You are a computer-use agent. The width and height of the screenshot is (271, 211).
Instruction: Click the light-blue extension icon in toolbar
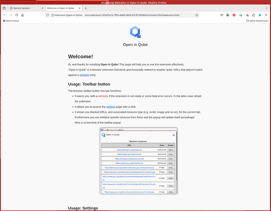(x=260, y=15)
